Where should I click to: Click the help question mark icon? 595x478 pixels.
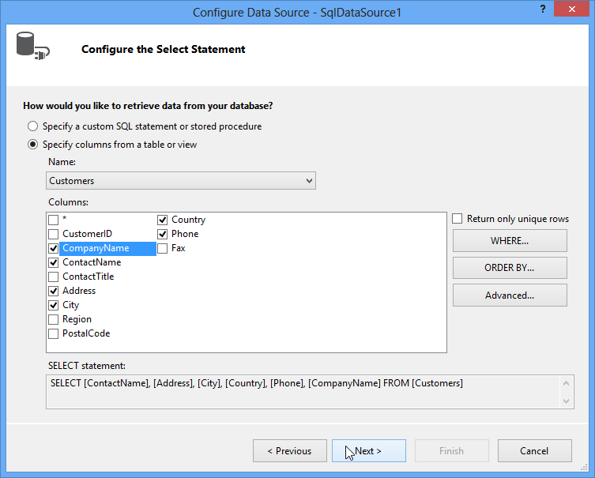click(543, 9)
